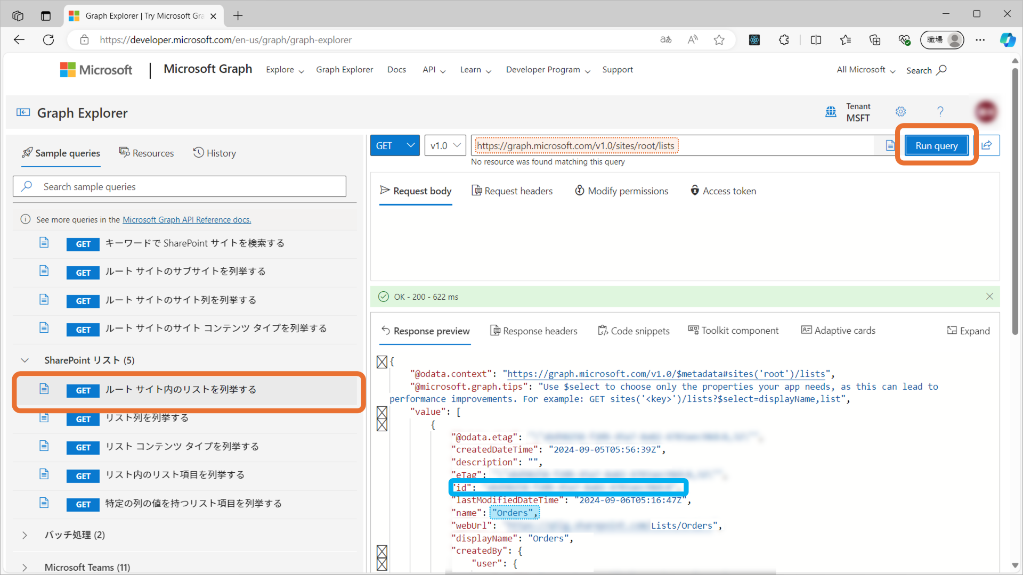
Task: Open the Request headers tab
Action: 512,191
